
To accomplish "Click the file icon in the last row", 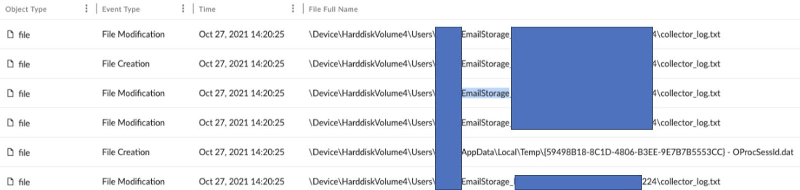I will [10, 181].
